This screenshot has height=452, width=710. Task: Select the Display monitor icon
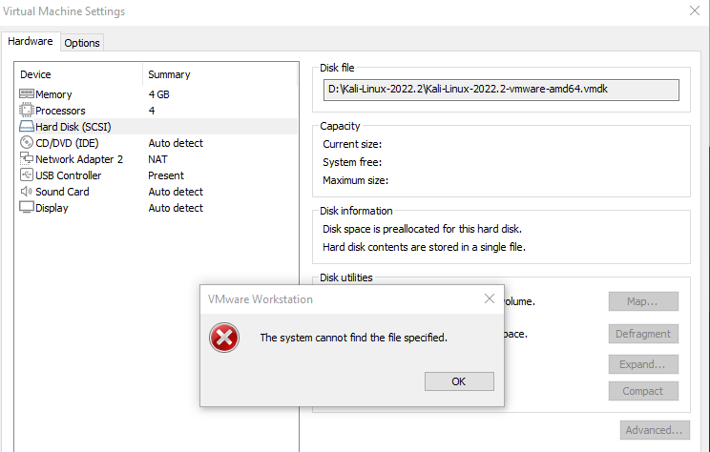coord(27,207)
